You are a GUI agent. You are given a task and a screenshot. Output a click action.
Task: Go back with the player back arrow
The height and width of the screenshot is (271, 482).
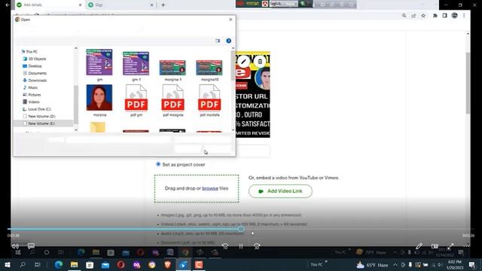click(x=7, y=5)
